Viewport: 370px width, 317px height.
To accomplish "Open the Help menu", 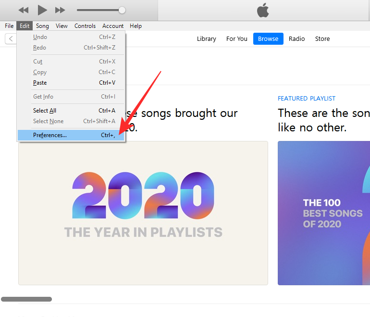I will point(136,26).
